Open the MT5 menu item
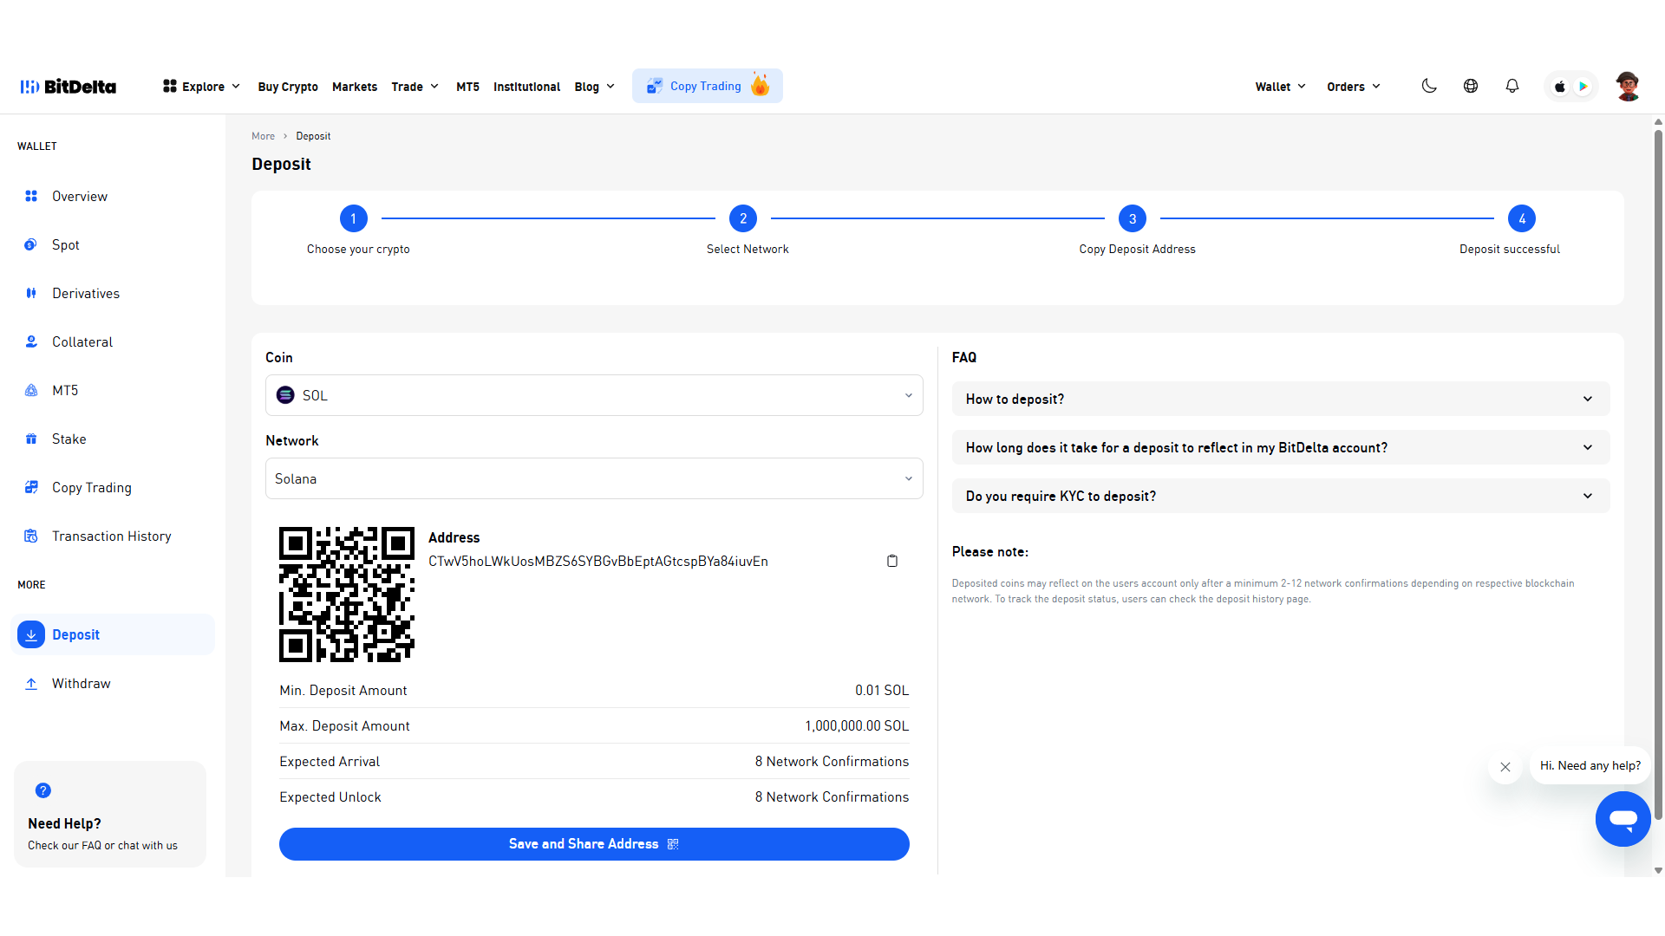This screenshot has width=1665, height=936. point(467,87)
